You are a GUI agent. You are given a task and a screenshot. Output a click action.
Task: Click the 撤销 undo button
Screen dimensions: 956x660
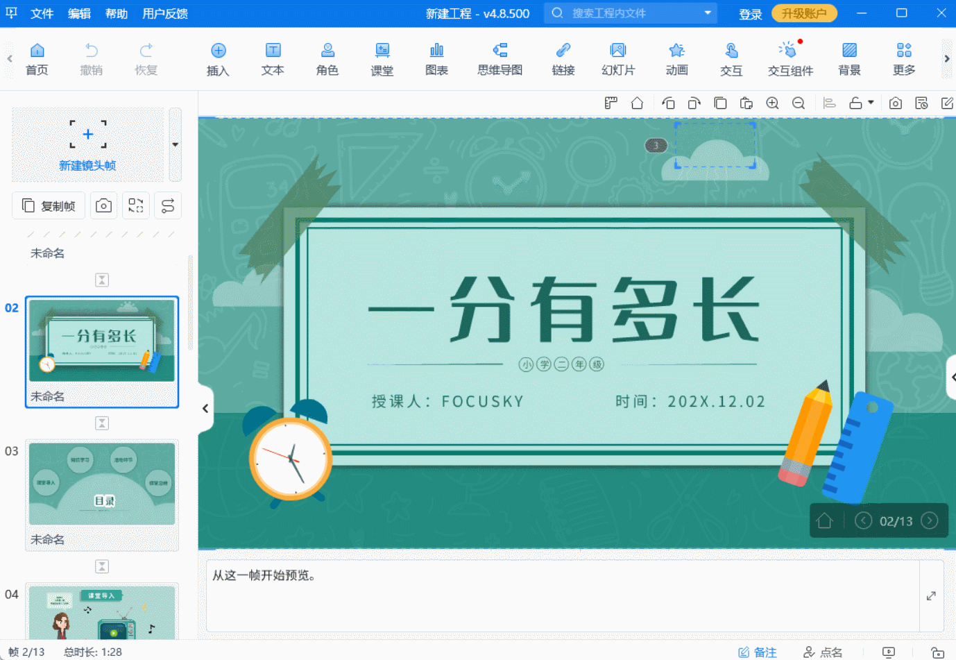pos(91,59)
